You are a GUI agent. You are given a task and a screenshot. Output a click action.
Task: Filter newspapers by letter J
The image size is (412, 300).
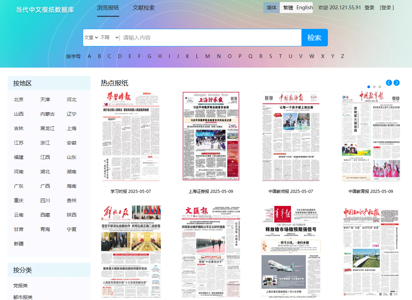tap(178, 56)
